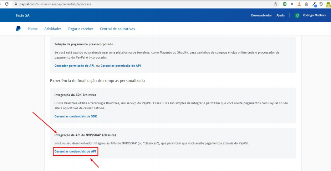Open the orange traffic cone extension
331x171 pixels.
tap(299, 4)
